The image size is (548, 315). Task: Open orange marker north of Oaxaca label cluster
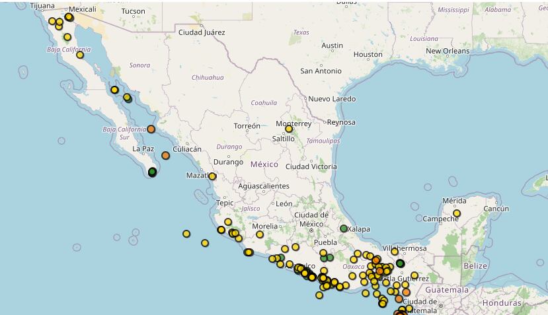pyautogui.click(x=375, y=260)
